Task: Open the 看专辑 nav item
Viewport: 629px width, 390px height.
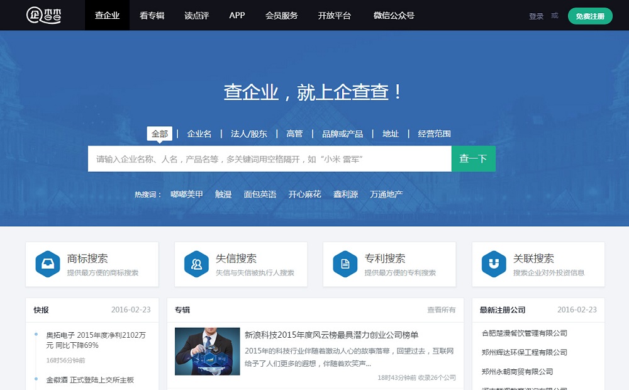Action: pyautogui.click(x=152, y=15)
